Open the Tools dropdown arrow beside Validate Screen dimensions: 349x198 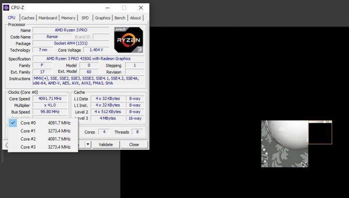click(88, 144)
